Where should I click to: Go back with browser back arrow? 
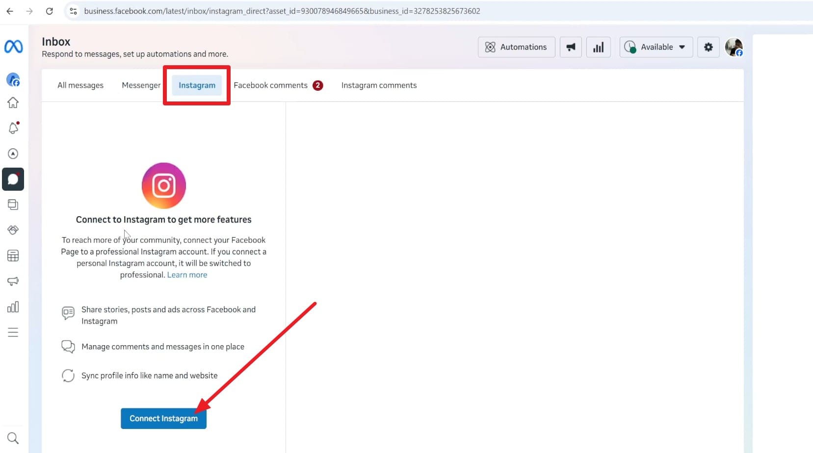click(10, 11)
